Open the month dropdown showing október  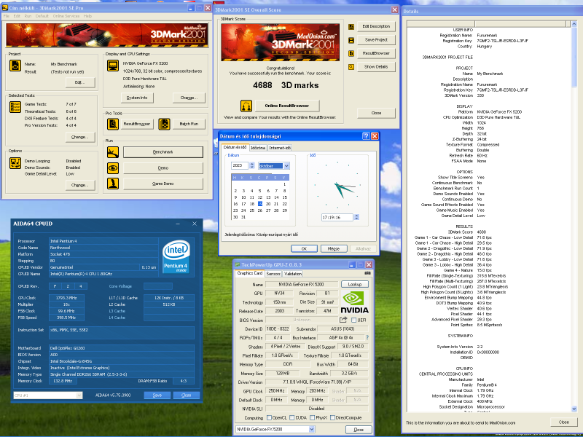click(x=286, y=166)
